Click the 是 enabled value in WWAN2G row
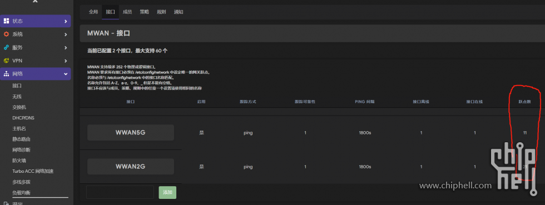The width and height of the screenshot is (545, 205). click(x=201, y=167)
